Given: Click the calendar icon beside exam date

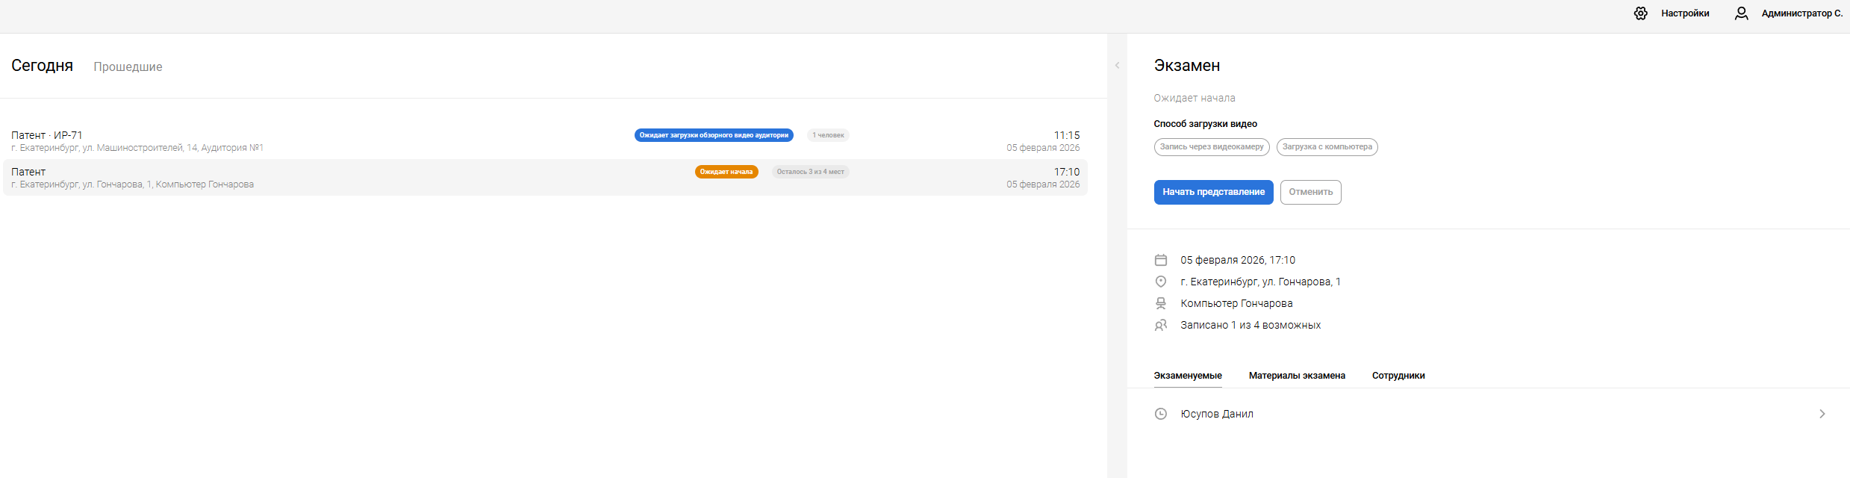Looking at the screenshot, I should click(1161, 260).
